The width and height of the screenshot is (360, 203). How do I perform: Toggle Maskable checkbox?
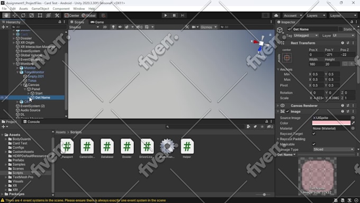pyautogui.click(x=314, y=144)
